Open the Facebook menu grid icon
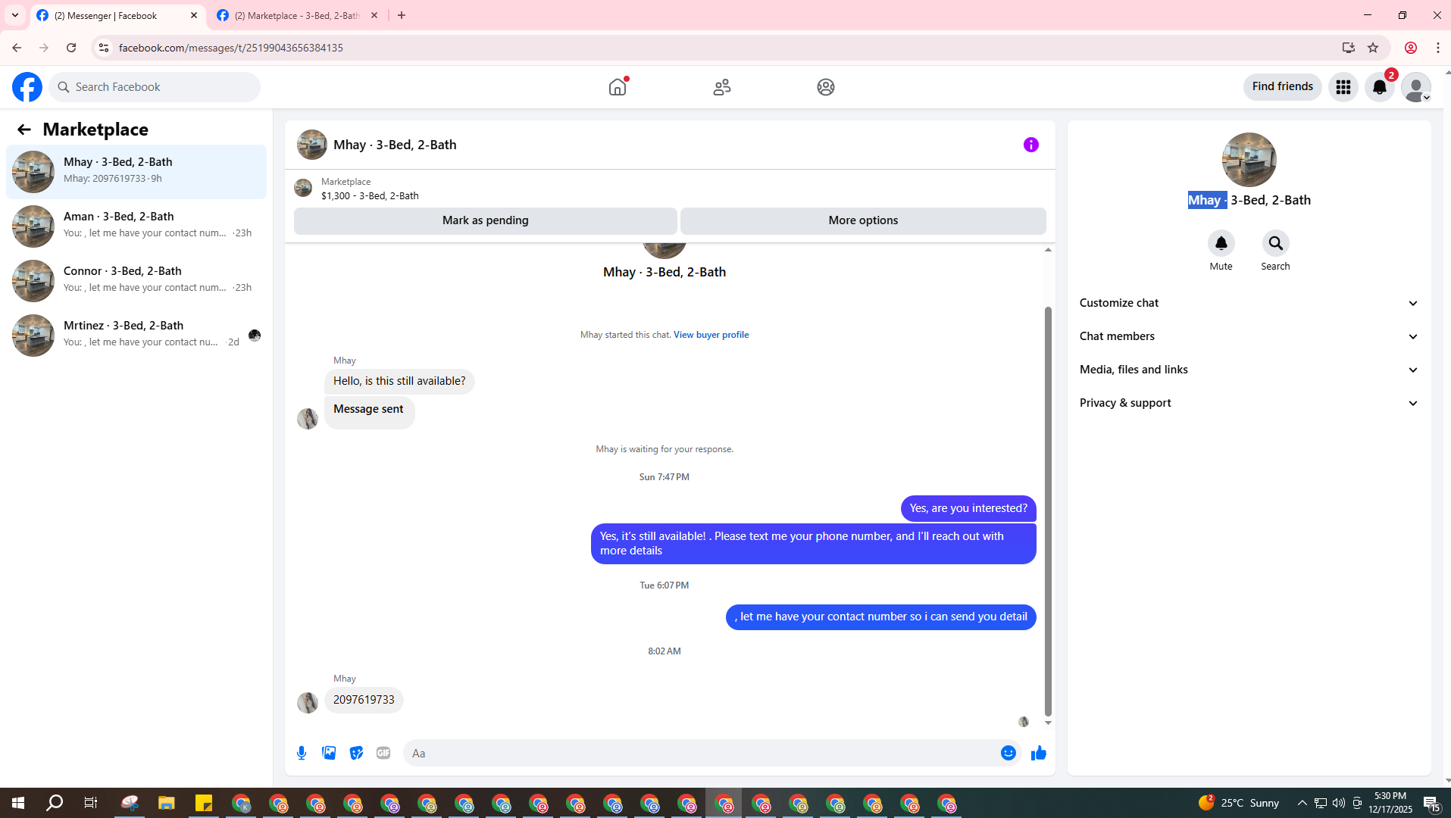The width and height of the screenshot is (1451, 818). pyautogui.click(x=1343, y=87)
